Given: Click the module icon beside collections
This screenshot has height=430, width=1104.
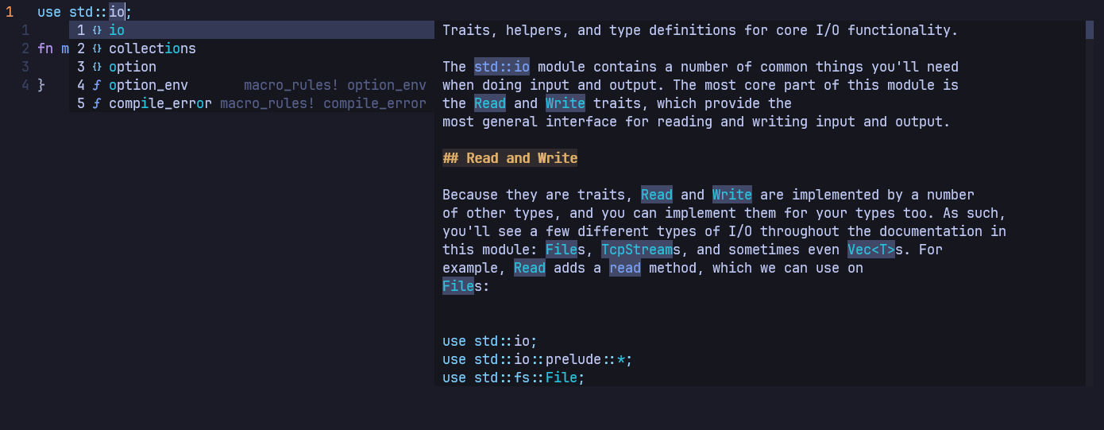Looking at the screenshot, I should 97,48.
